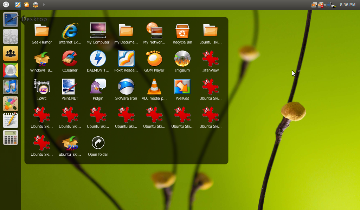360x210 pixels.
Task: Click the GOM Player shortcut in top panel
Action: (27, 5)
